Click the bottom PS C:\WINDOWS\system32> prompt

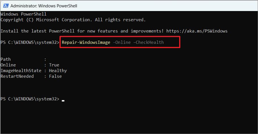[x=30, y=99]
